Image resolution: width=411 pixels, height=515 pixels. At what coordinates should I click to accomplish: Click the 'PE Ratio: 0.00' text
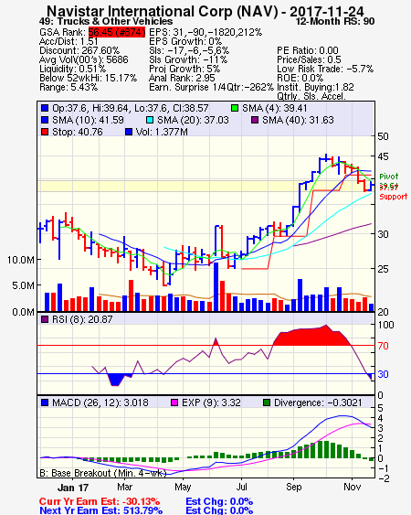[308, 50]
